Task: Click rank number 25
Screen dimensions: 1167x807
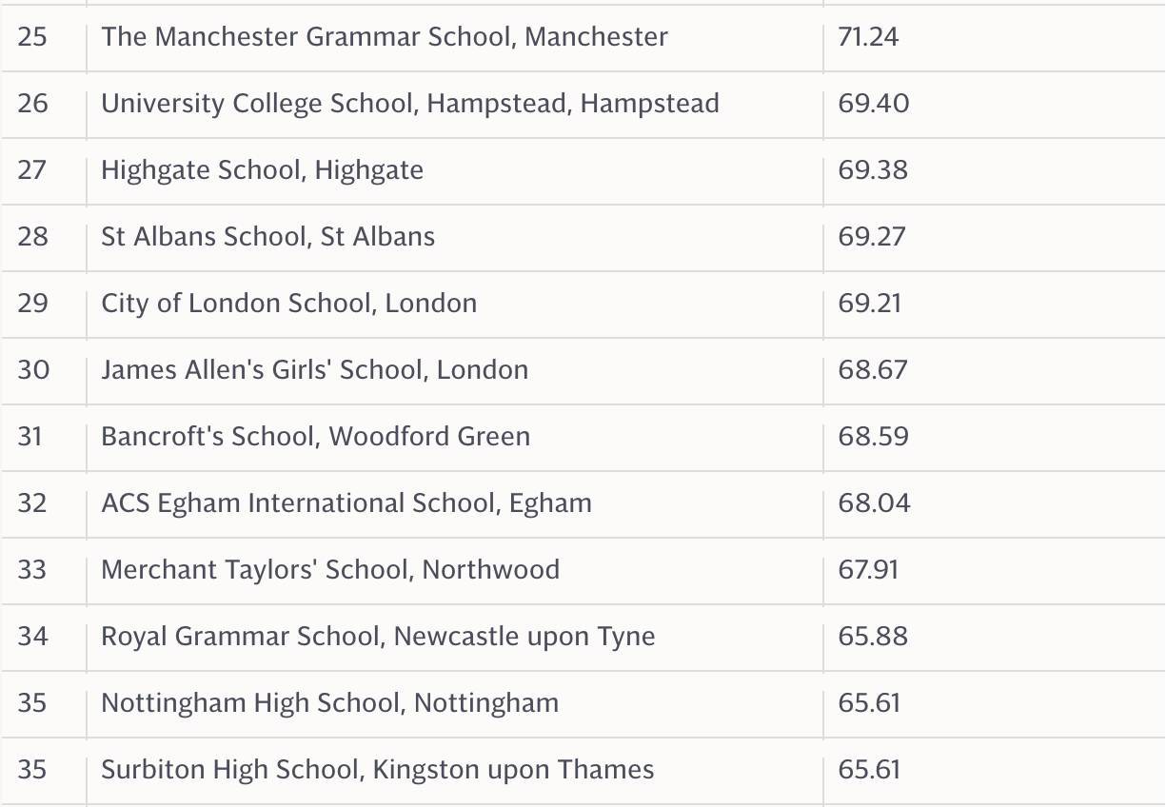Action: (32, 37)
